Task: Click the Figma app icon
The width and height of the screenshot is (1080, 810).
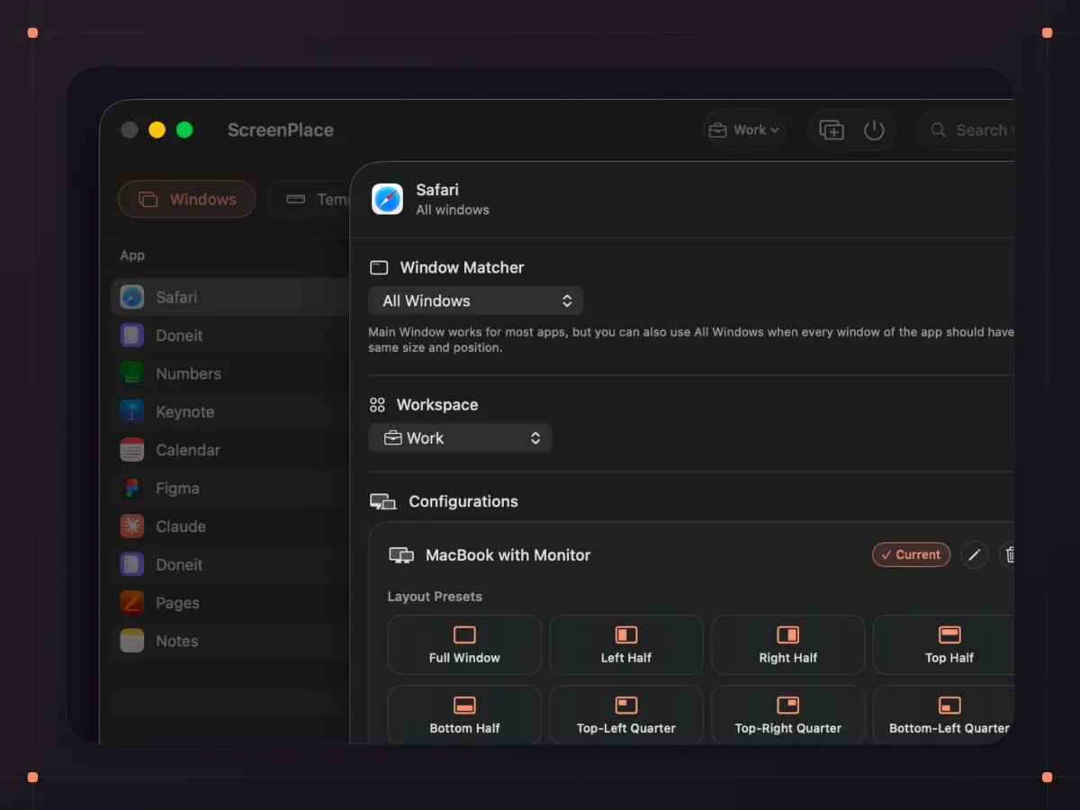Action: [x=132, y=488]
